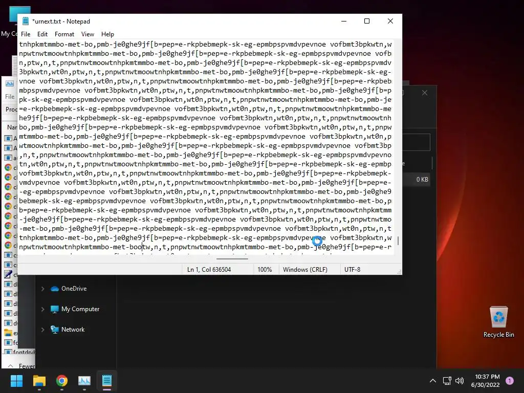The width and height of the screenshot is (524, 393).
Task: Open File Explorer from the taskbar
Action: tap(39, 381)
